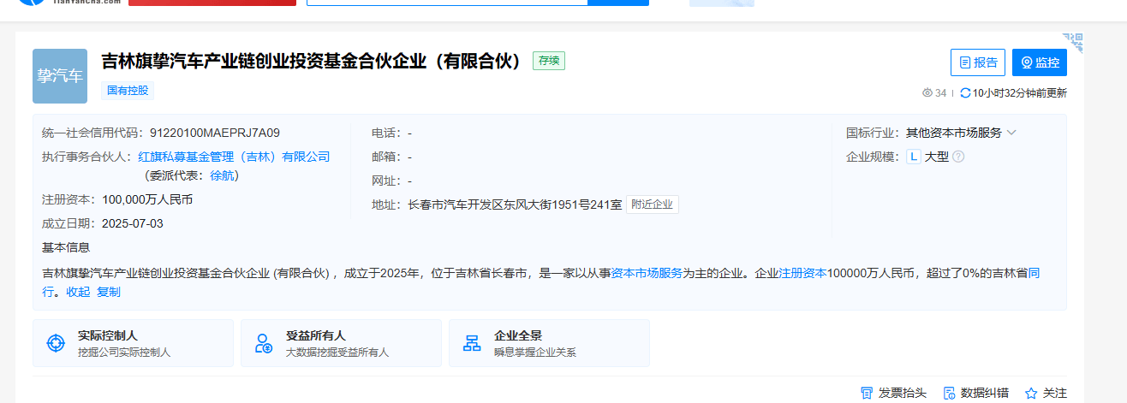Image resolution: width=1127 pixels, height=403 pixels.
Task: Open the 实际控制人 card icon
Action: tap(56, 343)
